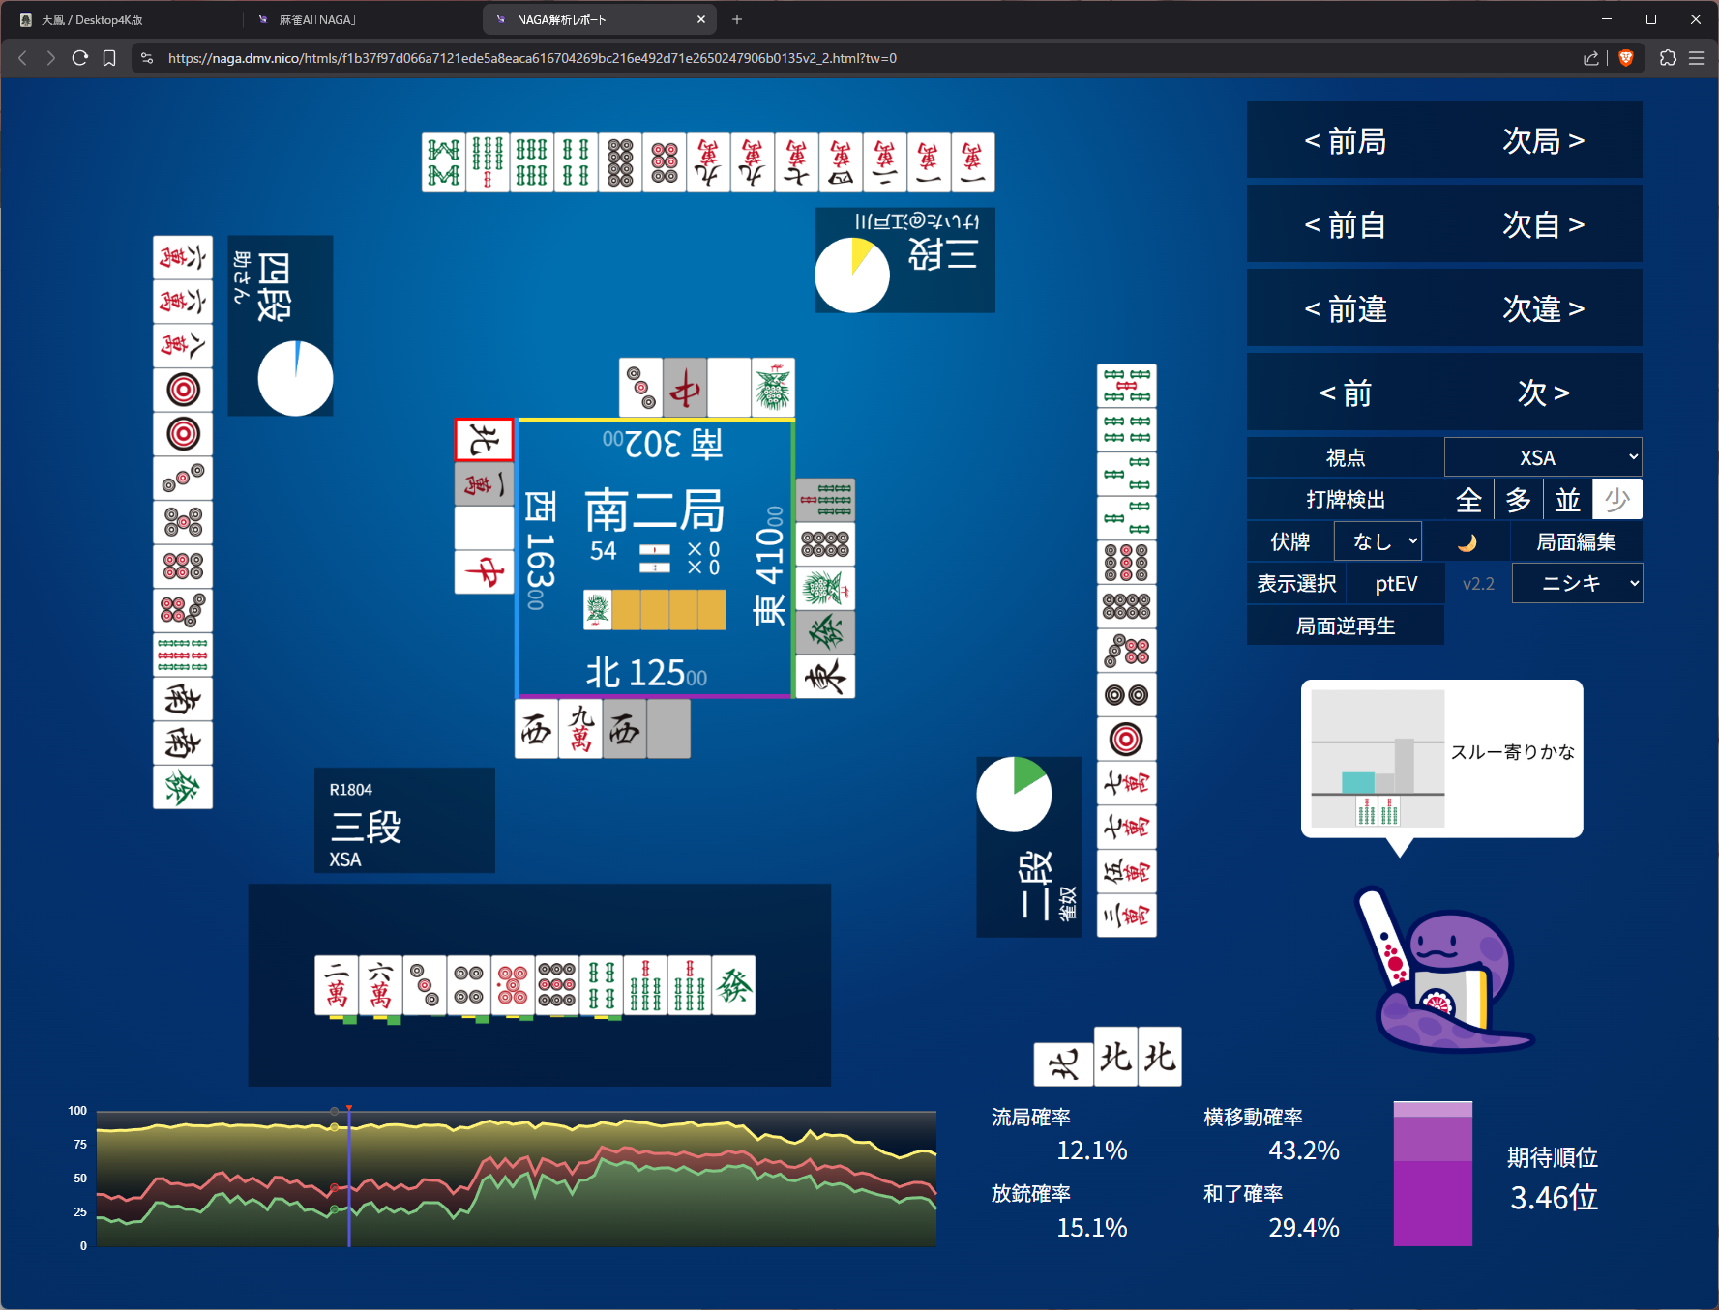Screen dimensions: 1719x1310
Task: Open the browser extensions puzzle icon
Action: tap(1668, 58)
